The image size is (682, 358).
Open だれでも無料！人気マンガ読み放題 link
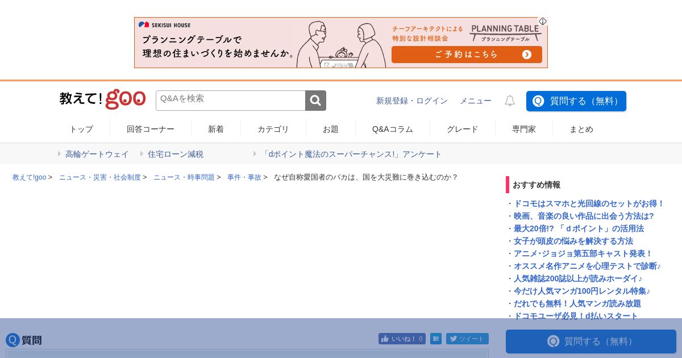[577, 303]
